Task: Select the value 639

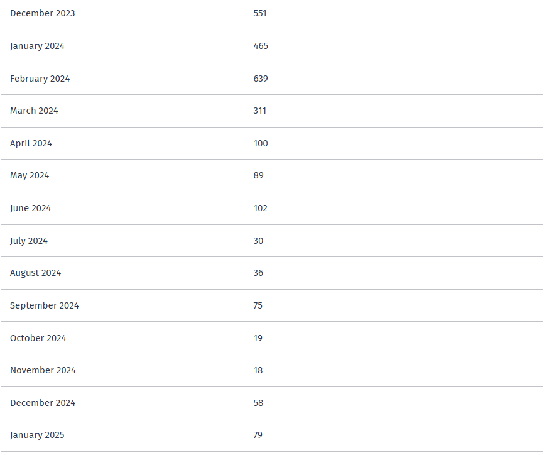Action: 261,79
